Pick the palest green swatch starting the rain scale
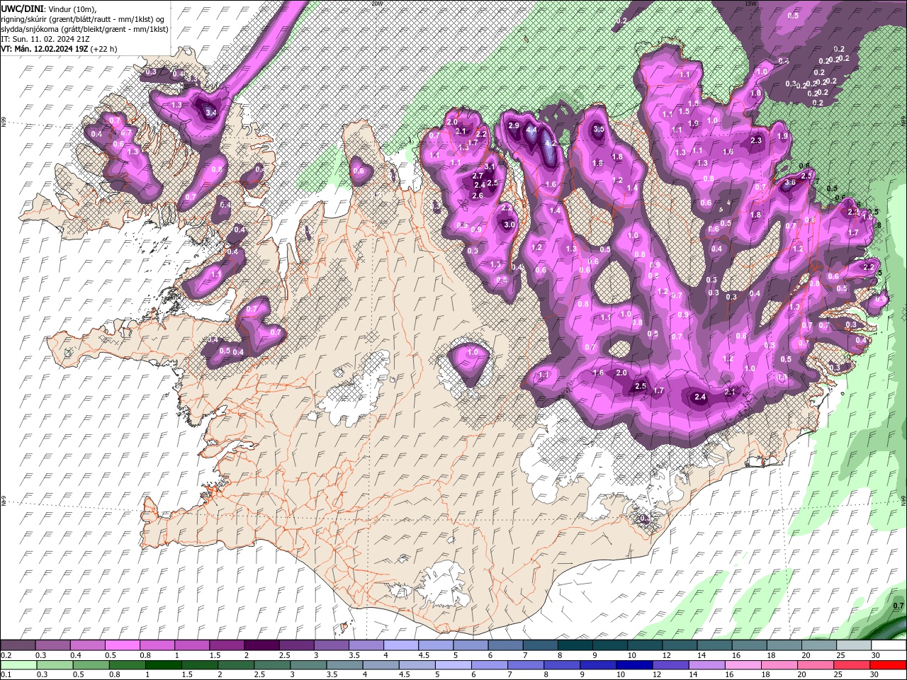 coord(18,665)
